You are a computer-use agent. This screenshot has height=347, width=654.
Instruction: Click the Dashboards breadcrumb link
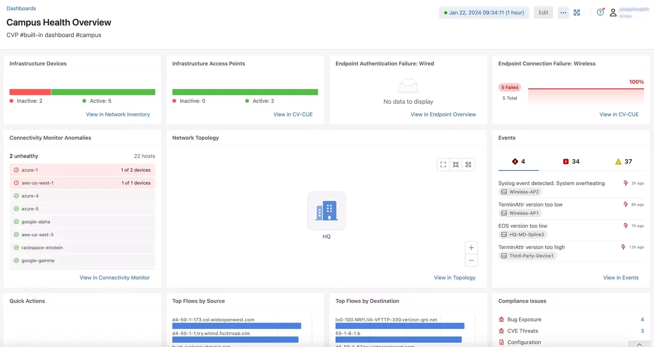tap(21, 8)
